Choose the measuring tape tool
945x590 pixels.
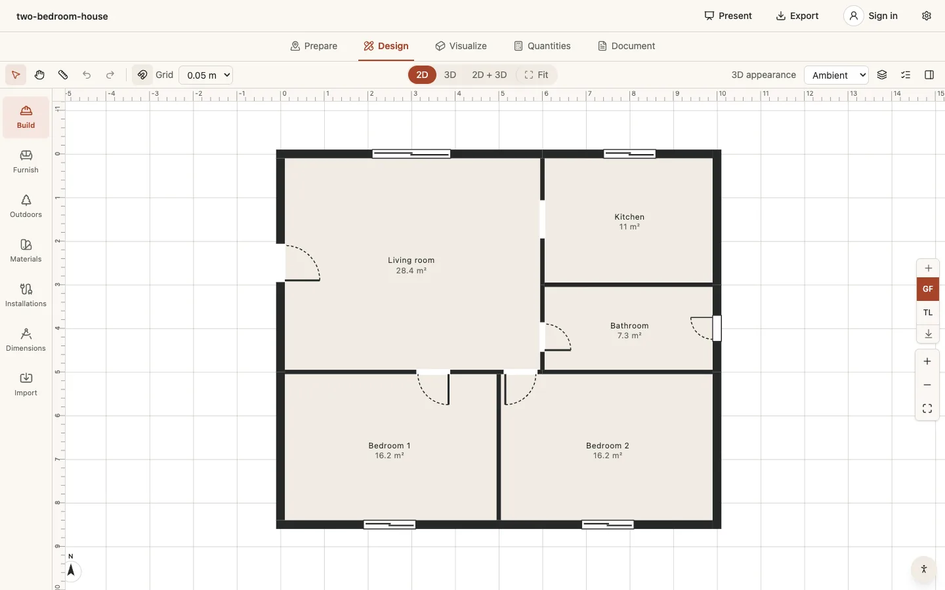(x=63, y=75)
